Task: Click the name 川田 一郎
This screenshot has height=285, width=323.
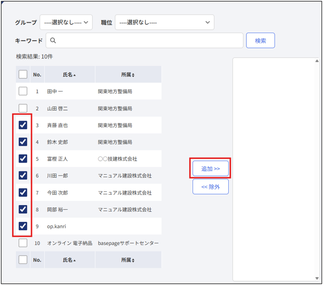Action: click(x=57, y=176)
